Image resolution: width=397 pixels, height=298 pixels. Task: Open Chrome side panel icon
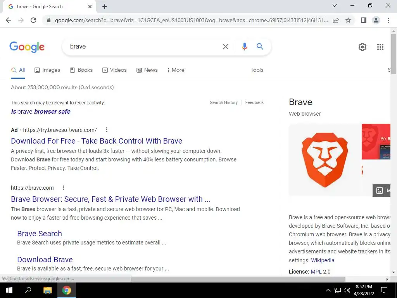(364, 20)
